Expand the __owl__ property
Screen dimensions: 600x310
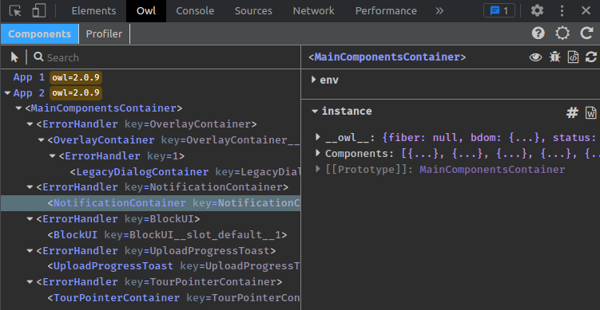pos(318,137)
